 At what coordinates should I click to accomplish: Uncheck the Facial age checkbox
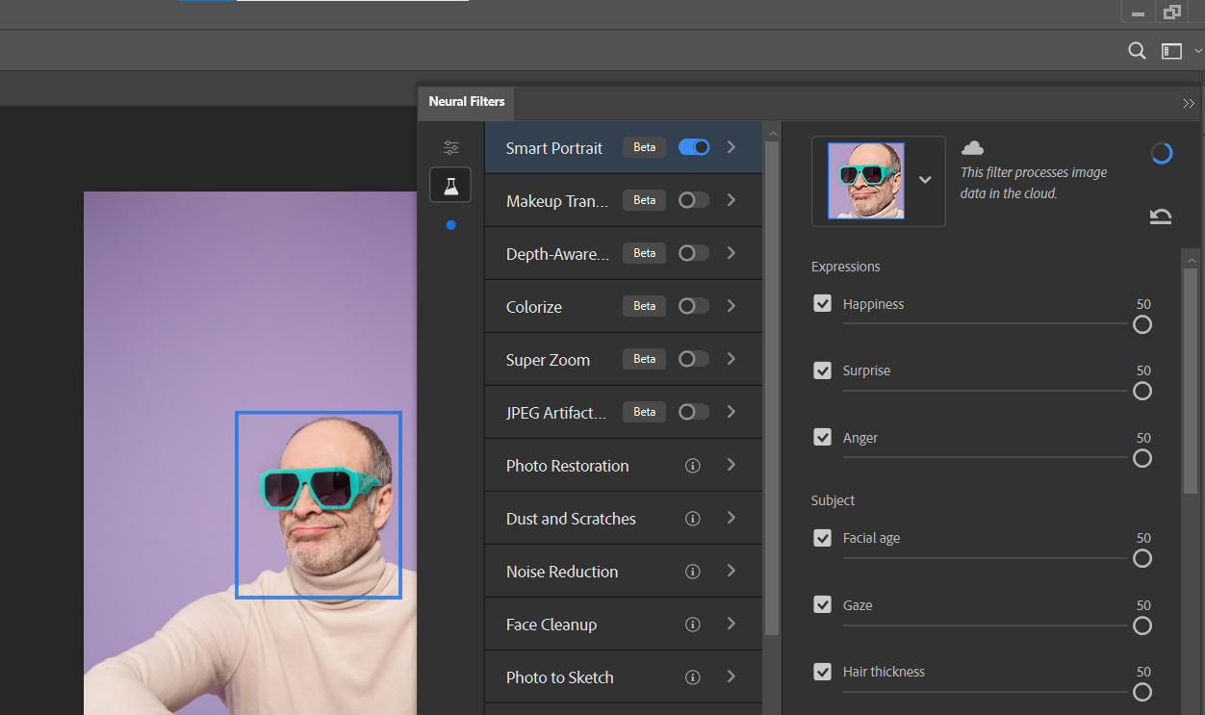click(823, 538)
